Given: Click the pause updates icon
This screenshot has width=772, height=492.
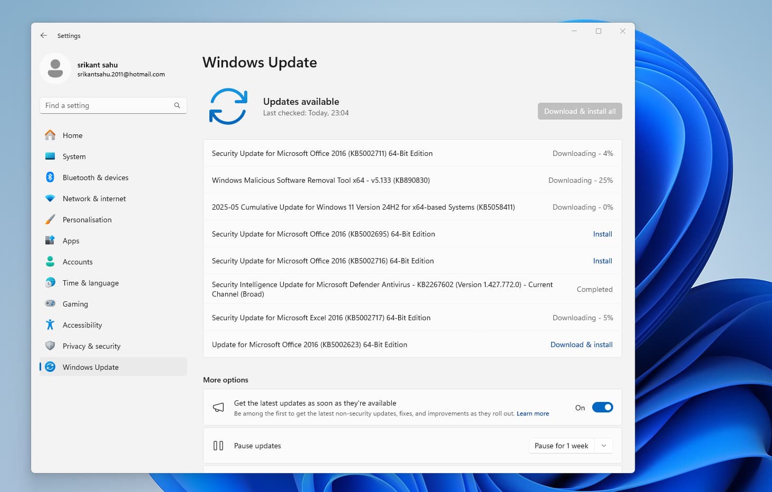Looking at the screenshot, I should (218, 445).
